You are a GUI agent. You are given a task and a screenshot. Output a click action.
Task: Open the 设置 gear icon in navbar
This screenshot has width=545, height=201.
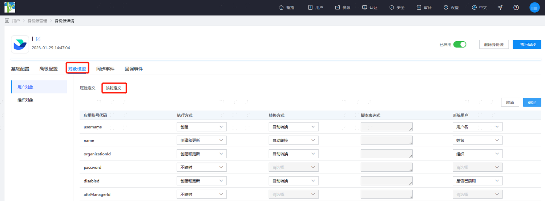click(x=446, y=8)
